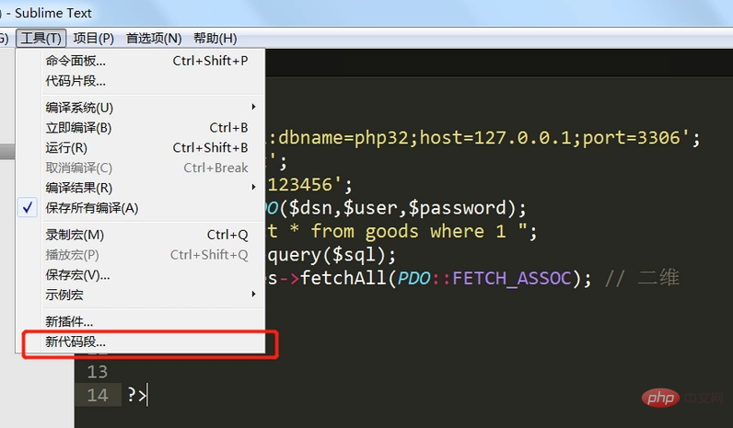This screenshot has height=428, width=733.
Task: Click the FETCH_ASSOC constant in code
Action: coord(511,278)
